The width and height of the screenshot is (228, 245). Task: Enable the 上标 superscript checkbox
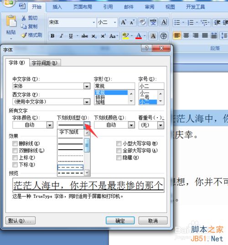coord(15,157)
